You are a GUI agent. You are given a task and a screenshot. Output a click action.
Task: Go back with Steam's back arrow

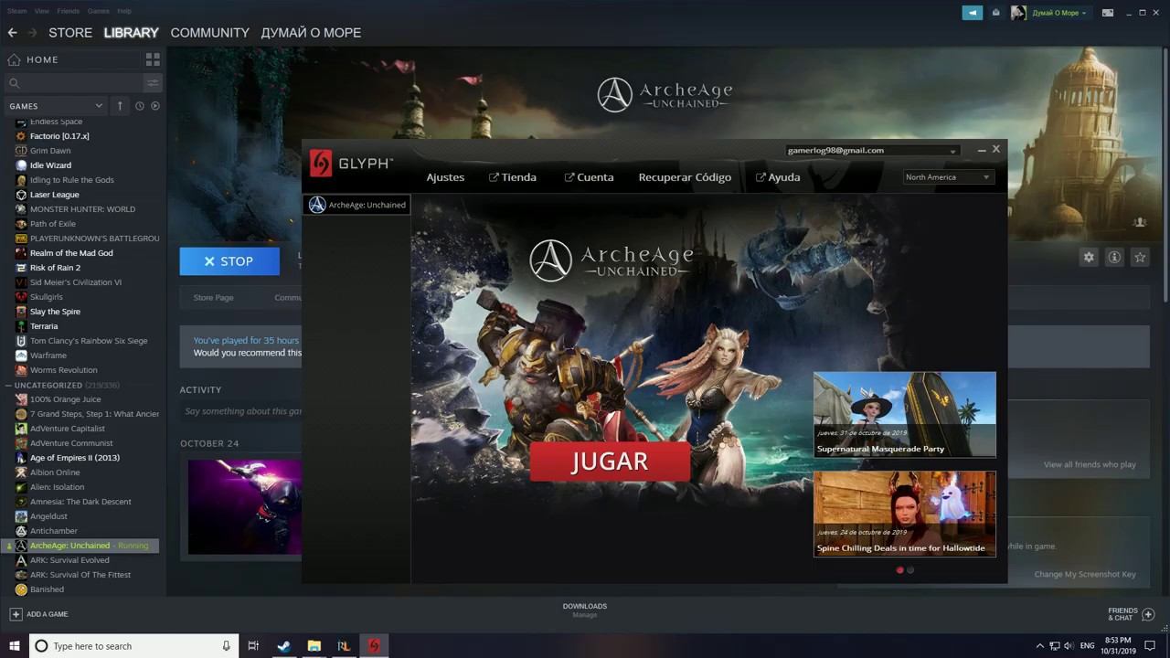[x=13, y=33]
